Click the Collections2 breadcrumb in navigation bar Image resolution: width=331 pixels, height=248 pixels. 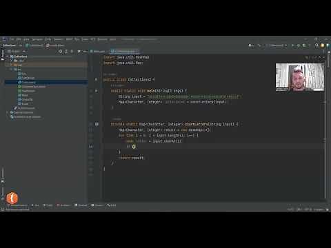click(x=34, y=45)
